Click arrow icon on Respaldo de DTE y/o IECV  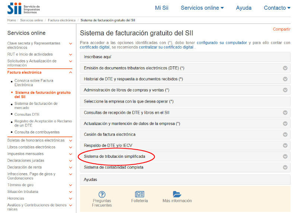285,145
